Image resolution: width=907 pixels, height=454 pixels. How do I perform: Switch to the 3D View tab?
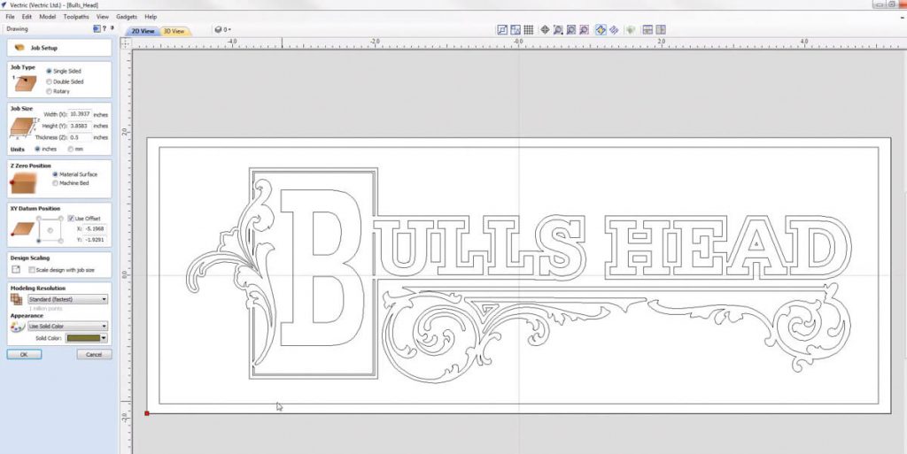[174, 31]
